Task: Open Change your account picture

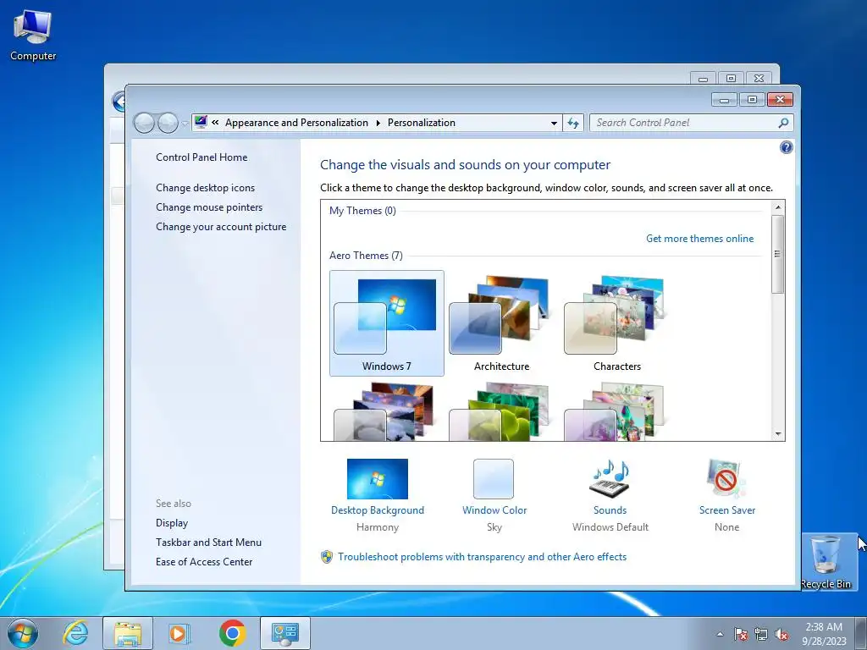Action: click(221, 227)
